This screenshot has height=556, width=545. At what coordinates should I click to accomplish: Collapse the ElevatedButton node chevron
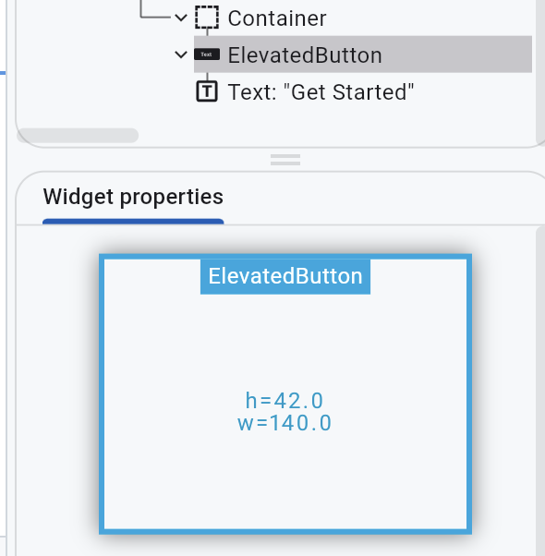(x=181, y=54)
